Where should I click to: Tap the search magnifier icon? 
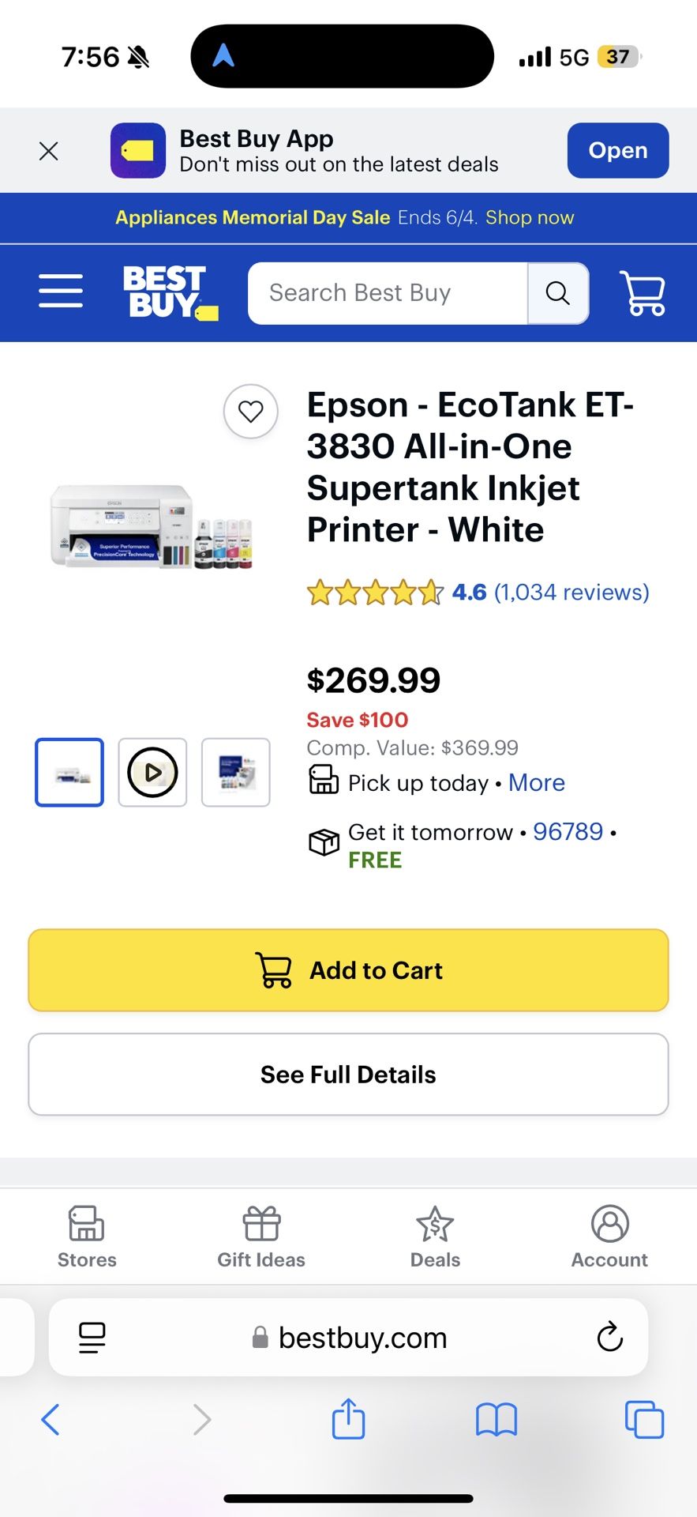click(x=558, y=293)
